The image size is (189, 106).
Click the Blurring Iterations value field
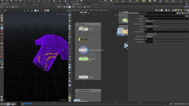coord(149,24)
